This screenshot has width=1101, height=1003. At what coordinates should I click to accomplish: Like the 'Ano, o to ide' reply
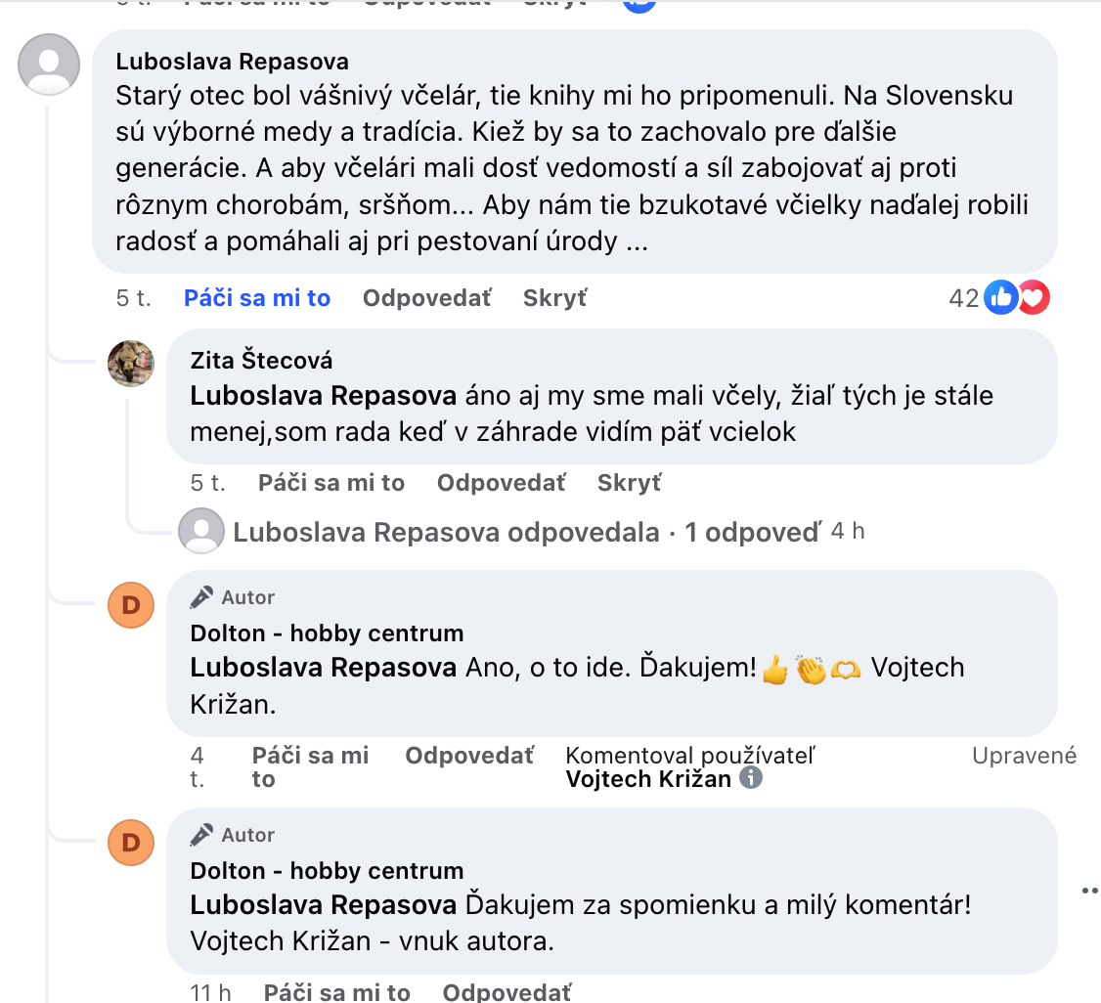tap(310, 767)
